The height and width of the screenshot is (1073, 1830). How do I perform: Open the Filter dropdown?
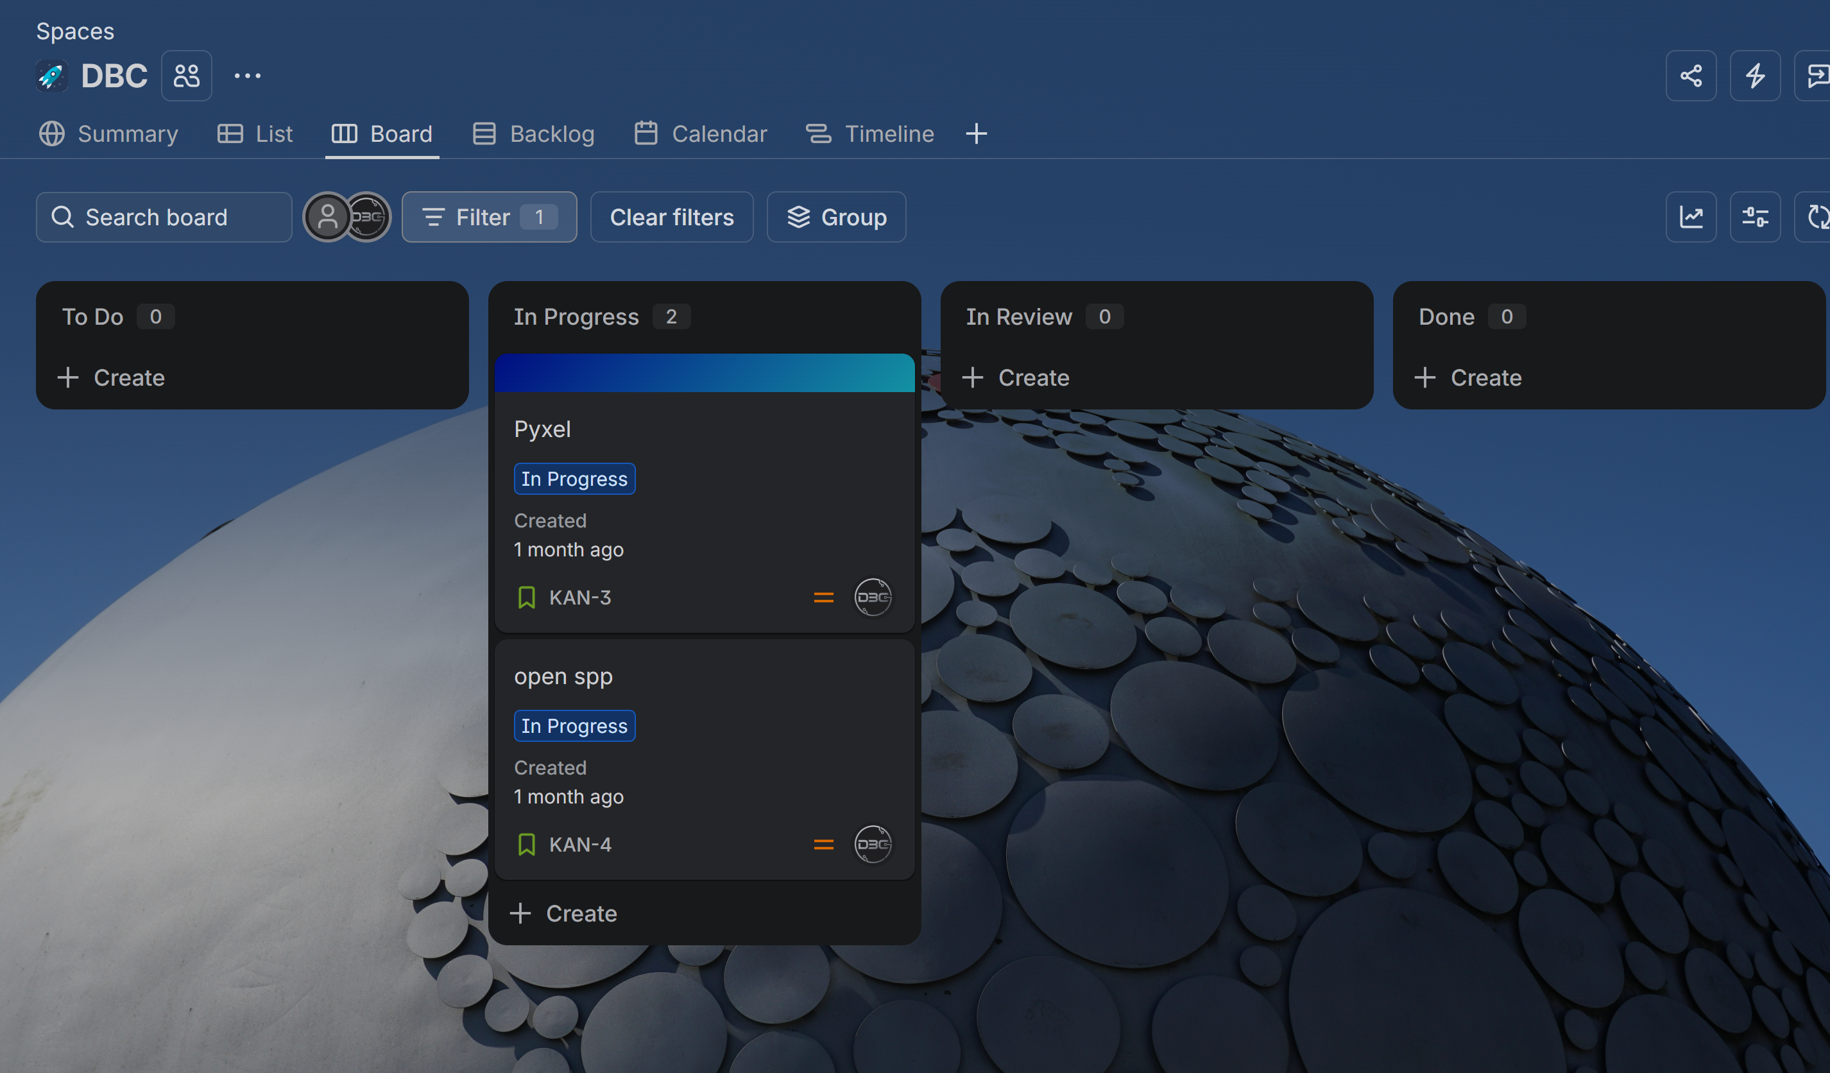[490, 216]
